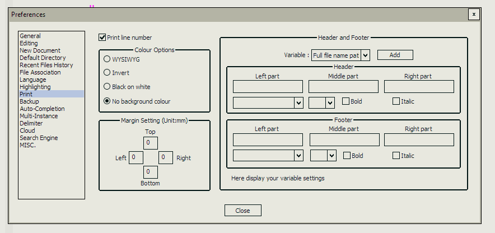Open Default Directory settings
The image size is (495, 233).
pyautogui.click(x=51, y=58)
